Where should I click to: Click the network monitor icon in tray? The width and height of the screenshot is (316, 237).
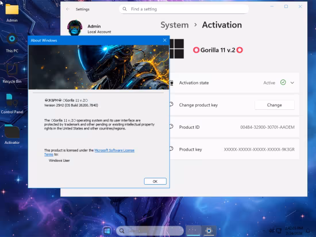(x=279, y=231)
